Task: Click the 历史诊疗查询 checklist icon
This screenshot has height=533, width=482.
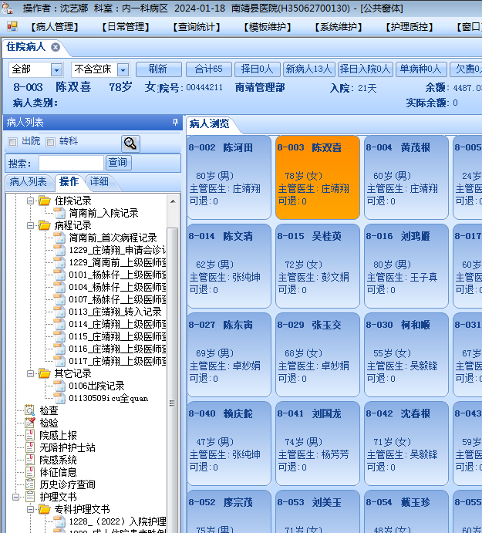Action: coord(30,484)
